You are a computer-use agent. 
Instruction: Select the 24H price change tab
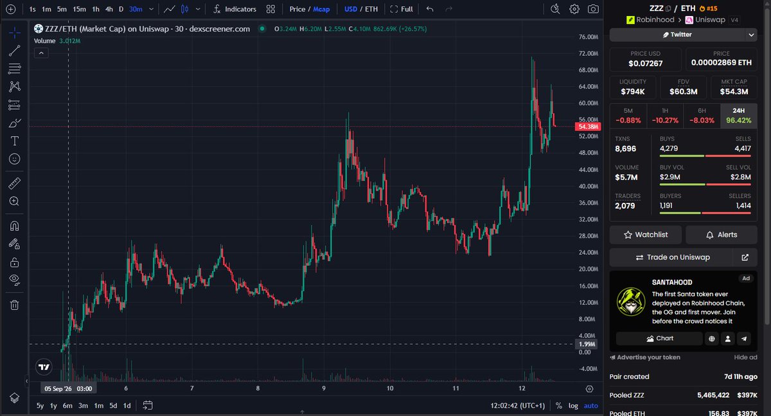(x=738, y=115)
